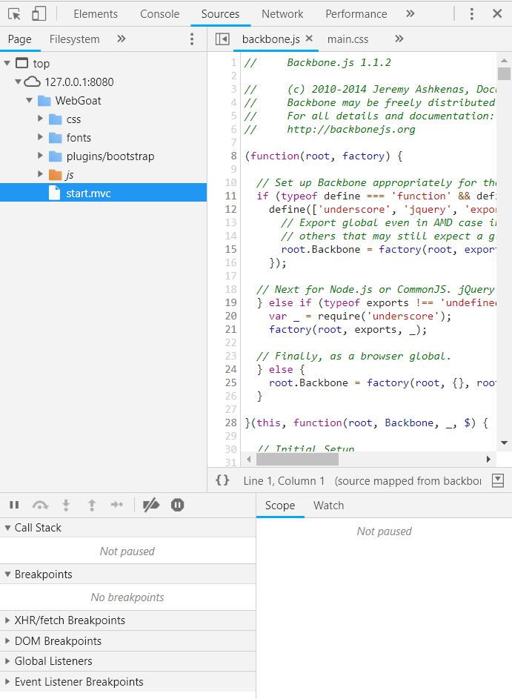Click the orange js folder icon

[56, 175]
